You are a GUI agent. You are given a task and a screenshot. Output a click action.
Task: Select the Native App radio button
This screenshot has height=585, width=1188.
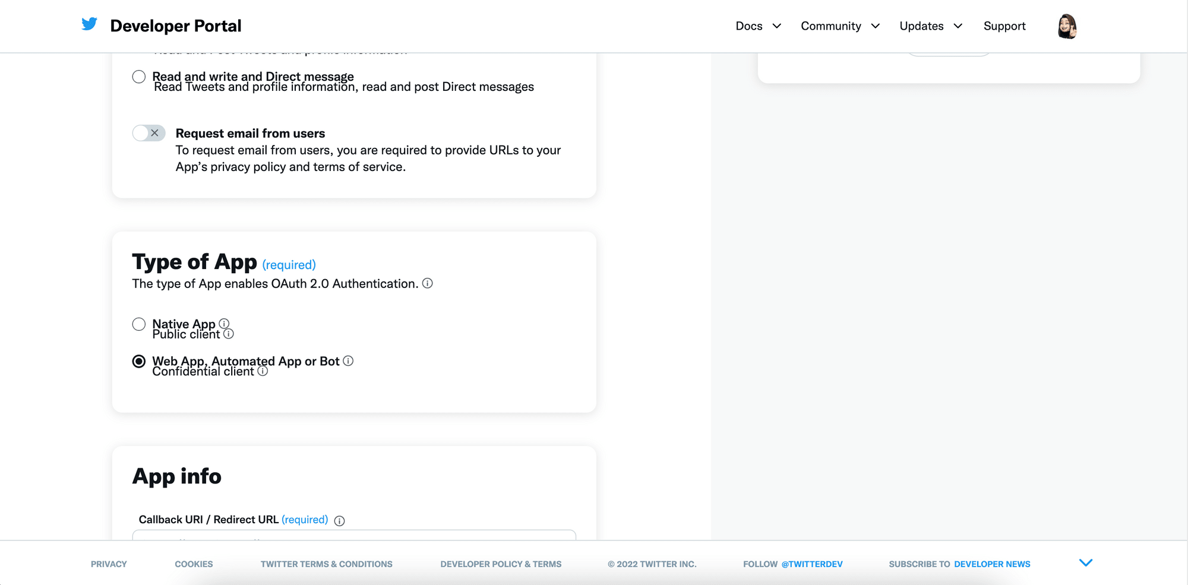tap(138, 324)
